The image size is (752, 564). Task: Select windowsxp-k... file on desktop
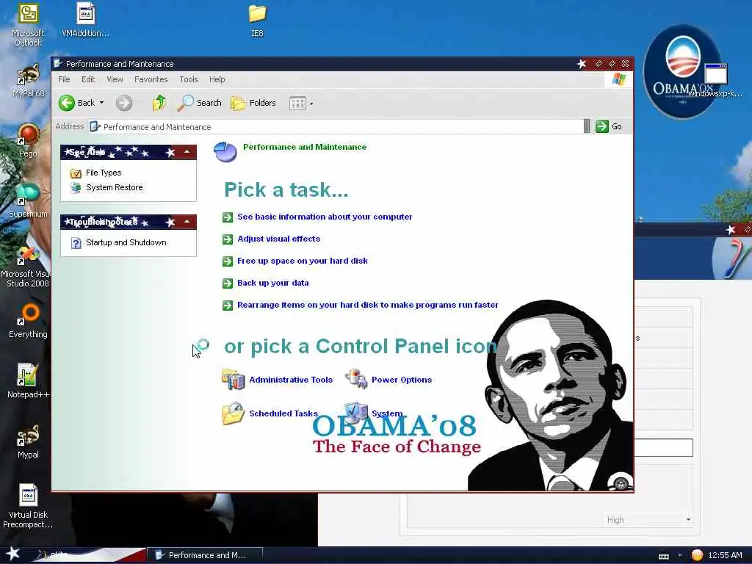click(x=715, y=81)
